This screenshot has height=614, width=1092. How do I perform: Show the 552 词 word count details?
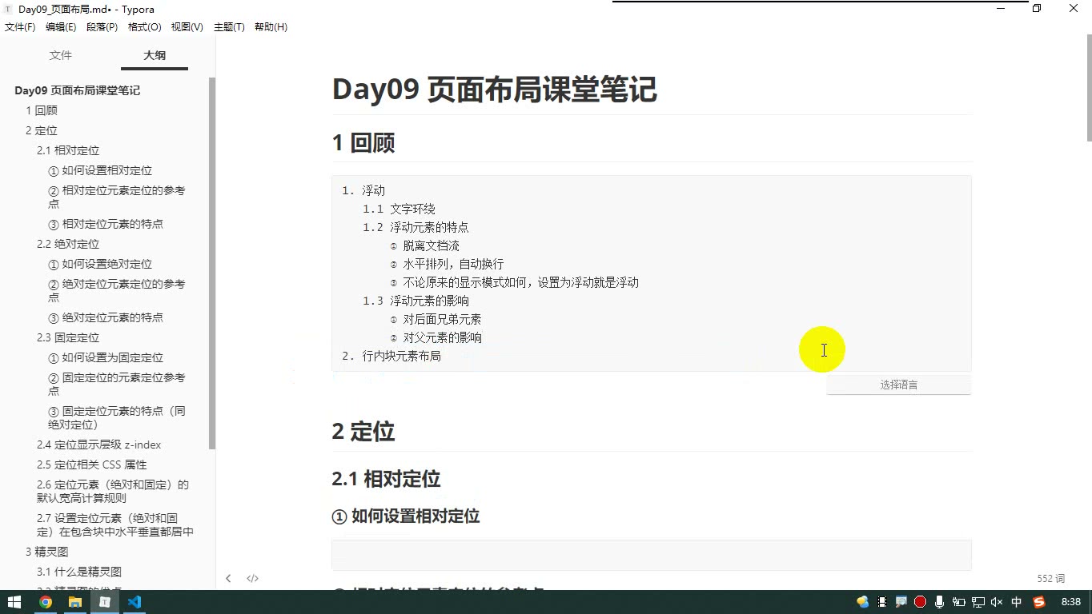click(x=1050, y=578)
